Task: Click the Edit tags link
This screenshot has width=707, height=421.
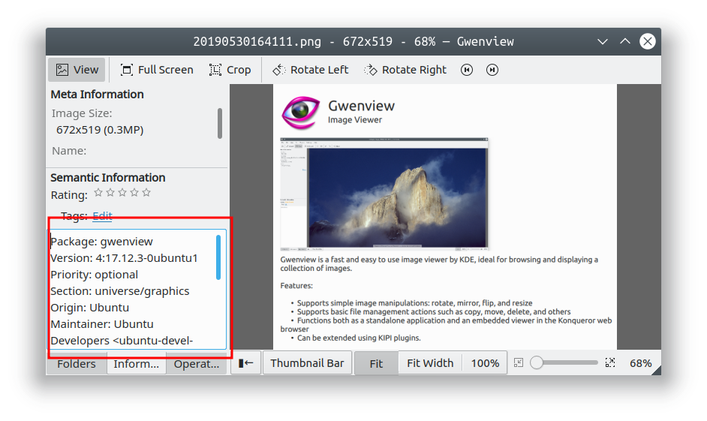Action: 102,216
